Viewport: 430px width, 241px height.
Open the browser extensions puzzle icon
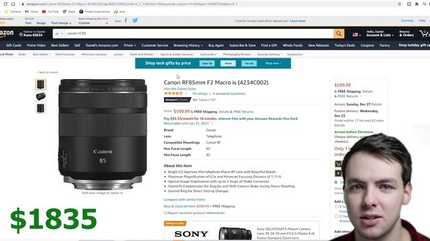pyautogui.click(x=417, y=4)
